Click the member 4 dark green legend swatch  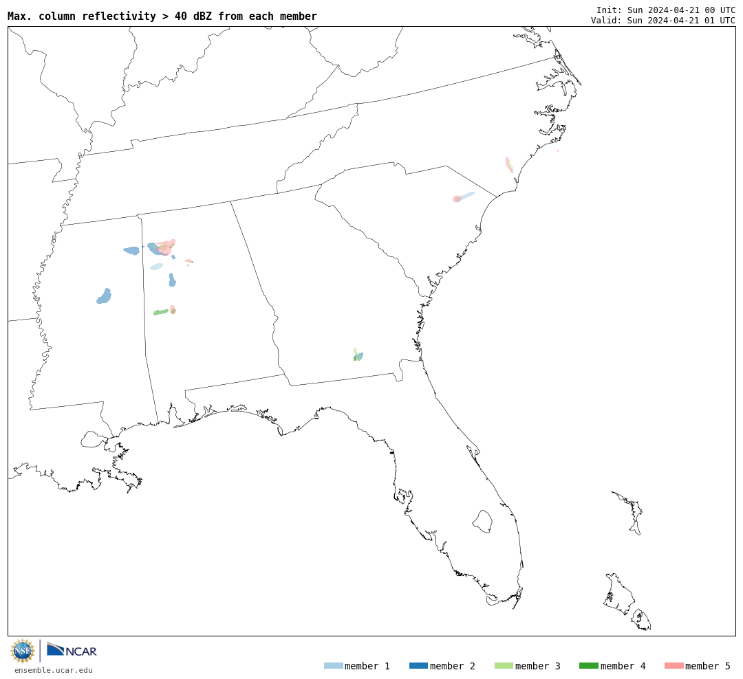(588, 665)
